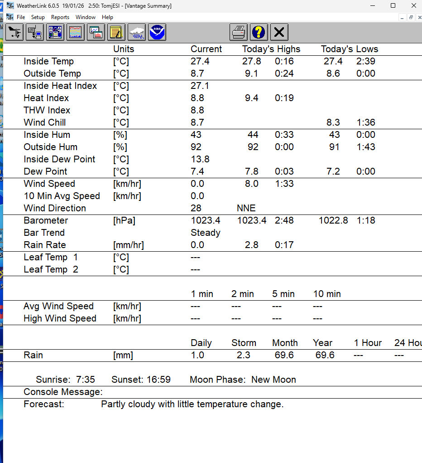This screenshot has width=422, height=463.
Task: Open the Setup menu
Action: [x=38, y=17]
